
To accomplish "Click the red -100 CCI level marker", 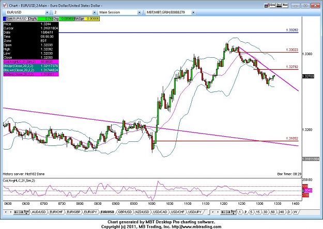I will coord(305,195).
